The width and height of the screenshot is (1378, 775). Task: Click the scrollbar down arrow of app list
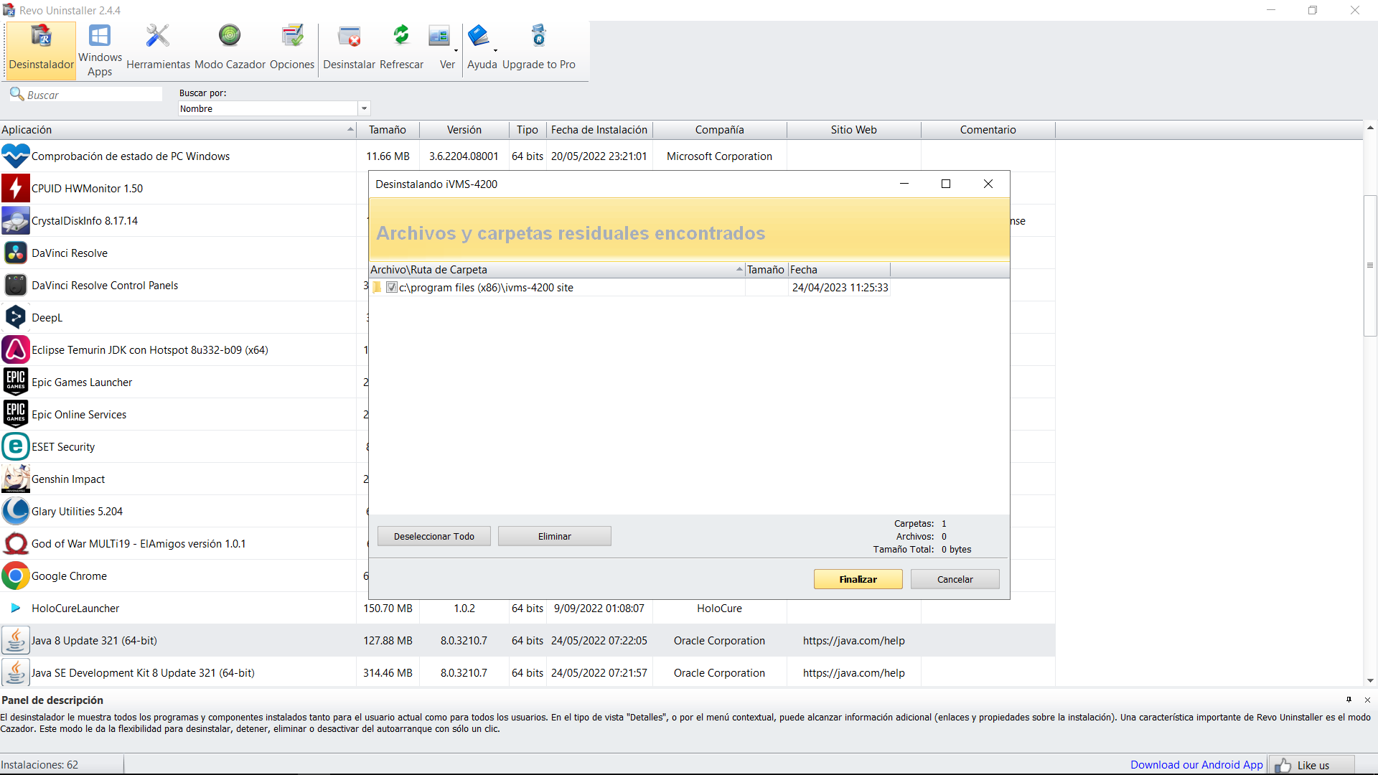(1370, 680)
